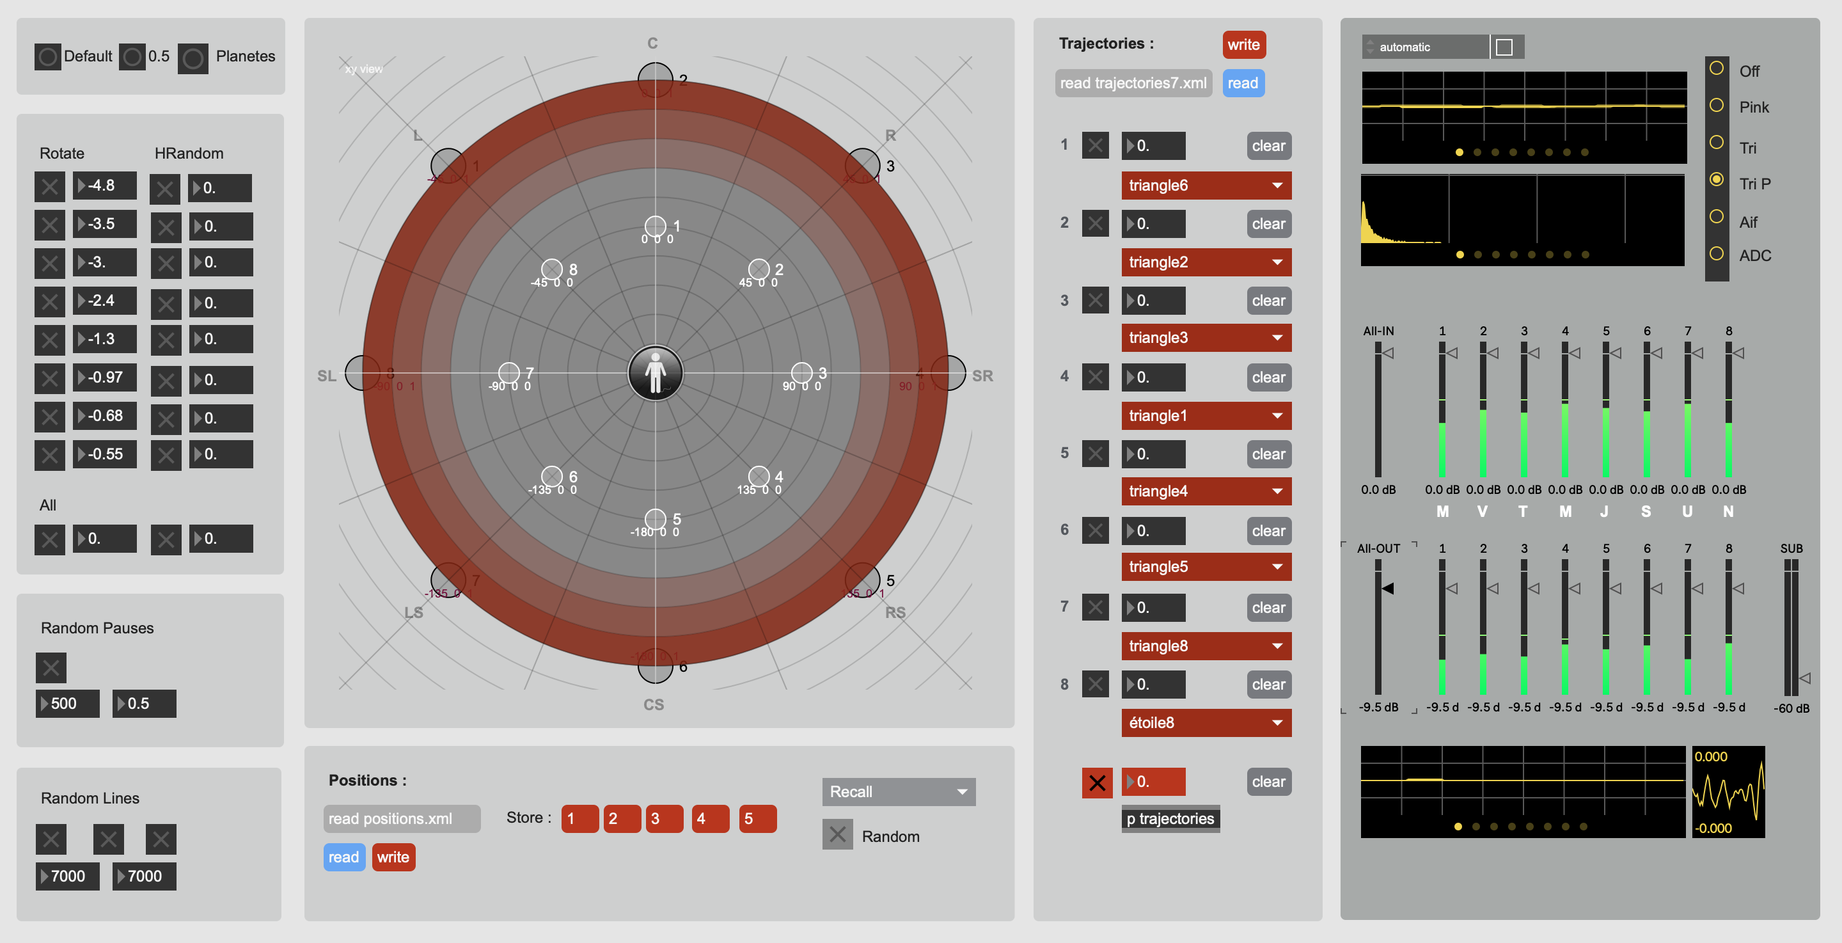Clear trajectory number 4
This screenshot has height=943, width=1842.
point(1268,377)
